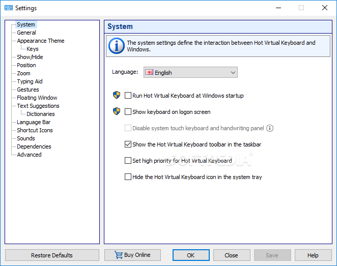Screen dimensions: 337x266
Task: Click the Save button
Action: point(272,255)
